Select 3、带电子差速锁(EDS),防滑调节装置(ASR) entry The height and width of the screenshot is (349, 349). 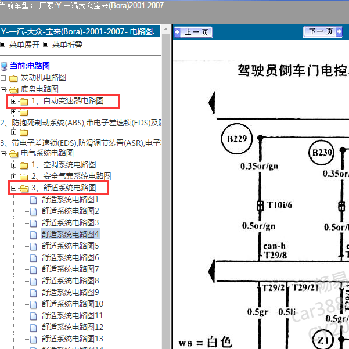pyautogui.click(x=81, y=143)
